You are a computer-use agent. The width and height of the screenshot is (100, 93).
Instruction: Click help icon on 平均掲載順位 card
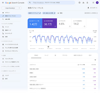84,26
